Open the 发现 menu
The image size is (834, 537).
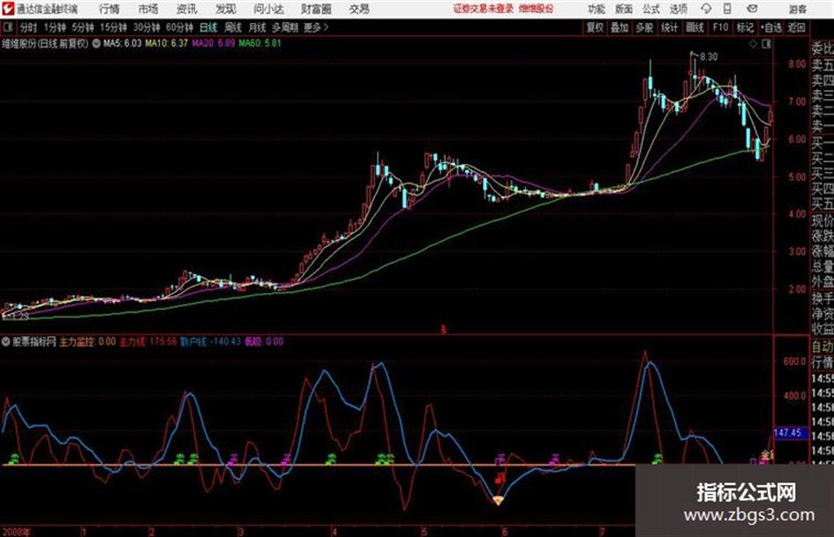[x=226, y=9]
